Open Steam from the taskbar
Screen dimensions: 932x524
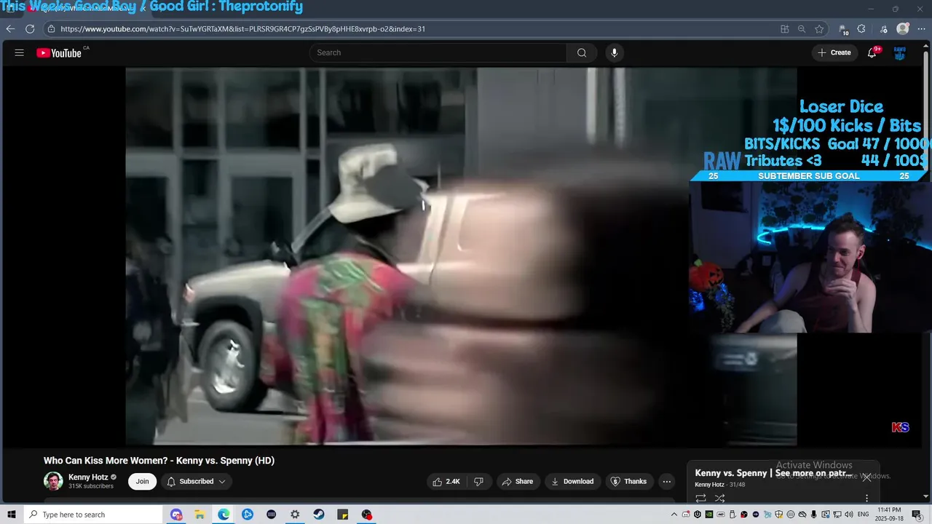319,515
